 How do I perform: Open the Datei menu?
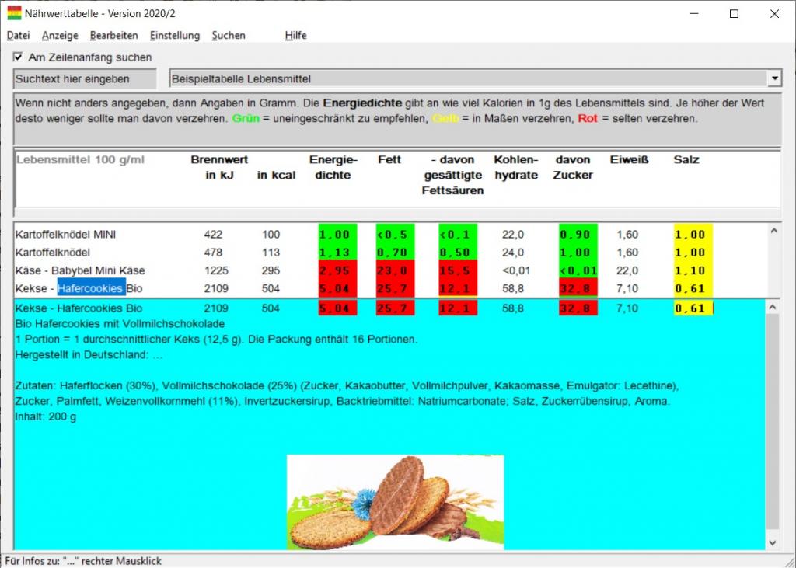pyautogui.click(x=18, y=36)
